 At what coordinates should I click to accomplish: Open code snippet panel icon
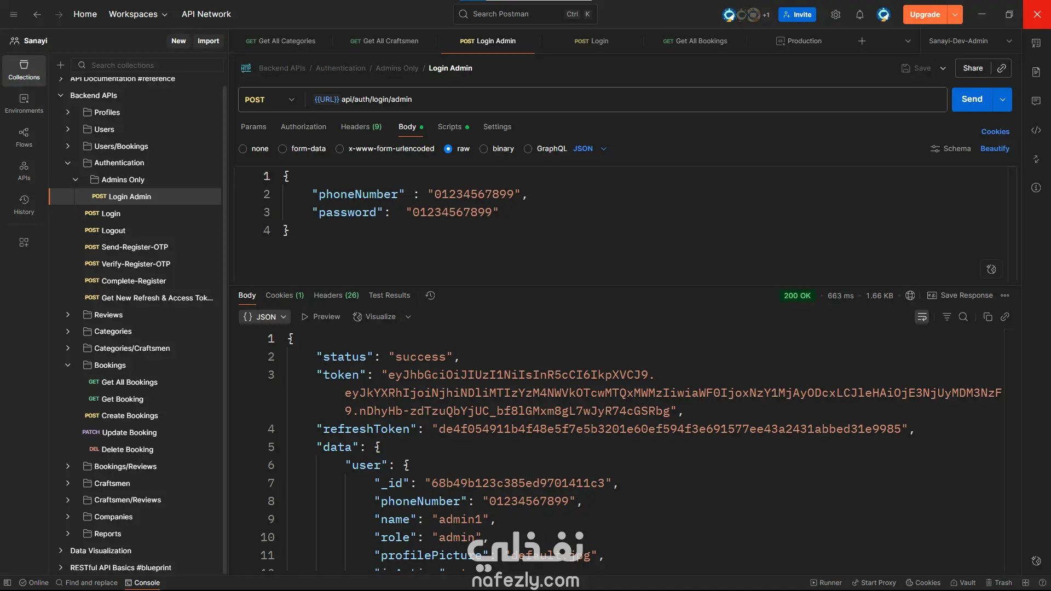tap(1036, 130)
